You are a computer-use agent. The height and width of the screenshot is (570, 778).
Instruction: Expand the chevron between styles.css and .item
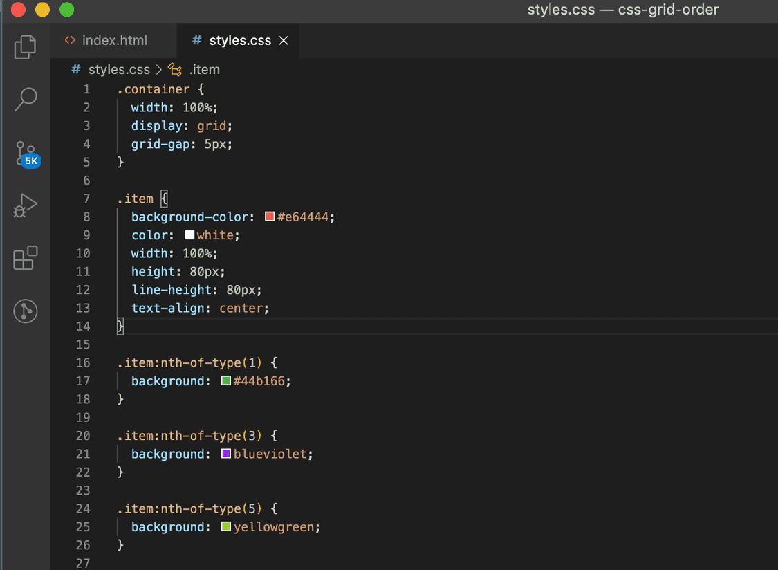pos(158,69)
